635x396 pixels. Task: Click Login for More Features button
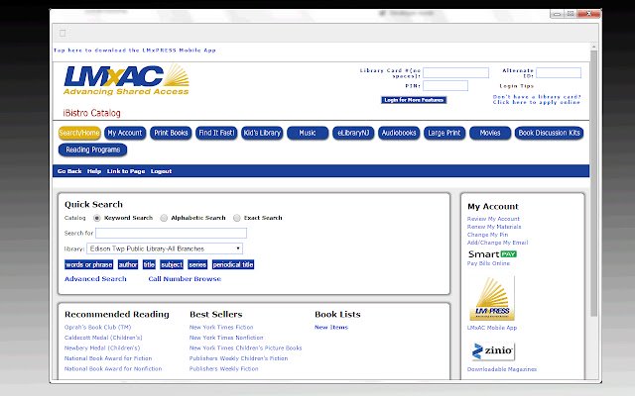point(414,100)
